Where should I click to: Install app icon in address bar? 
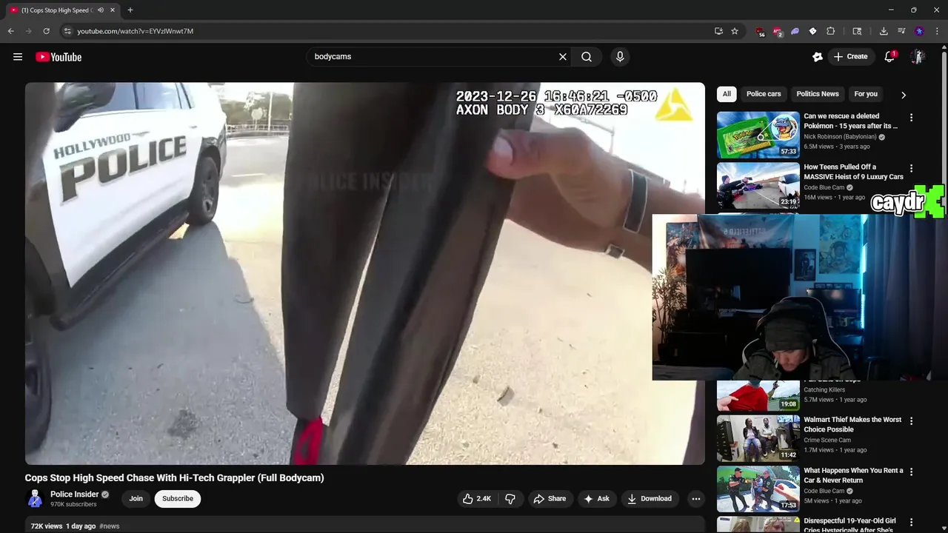point(718,31)
